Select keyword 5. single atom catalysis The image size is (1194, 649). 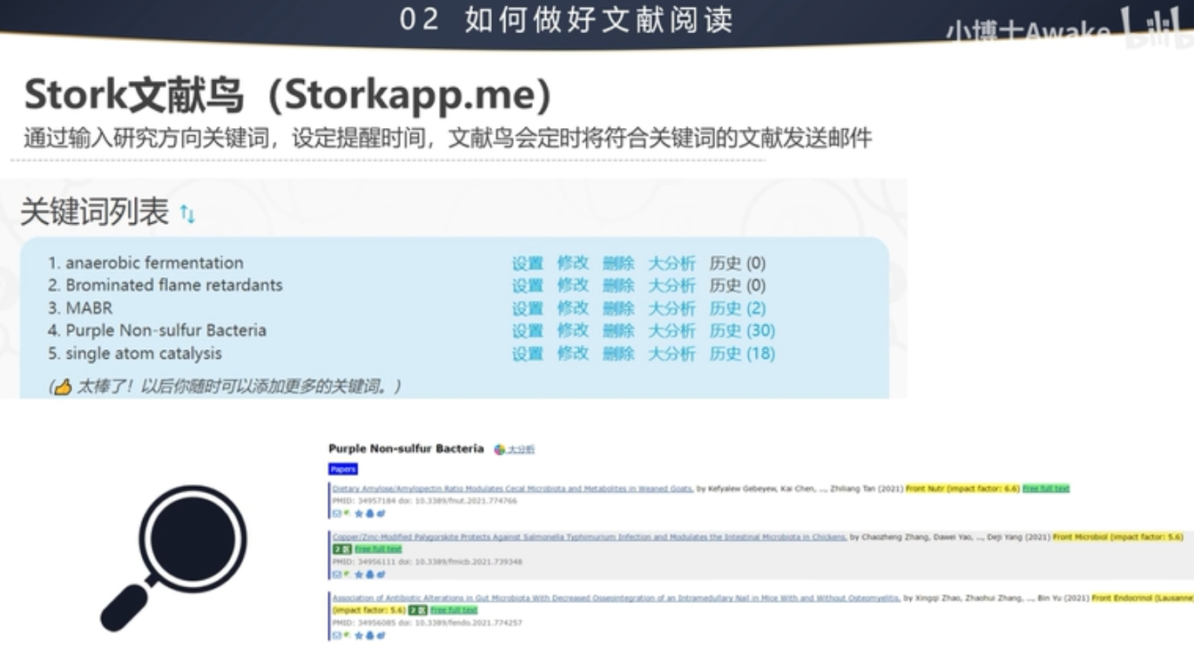[135, 354]
